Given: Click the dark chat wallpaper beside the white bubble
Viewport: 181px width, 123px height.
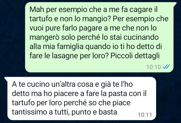Looking at the screenshot, I should coord(168,98).
